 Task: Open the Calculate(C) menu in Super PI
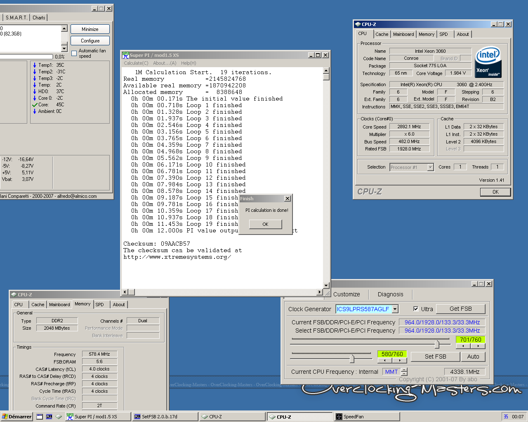[x=136, y=63]
